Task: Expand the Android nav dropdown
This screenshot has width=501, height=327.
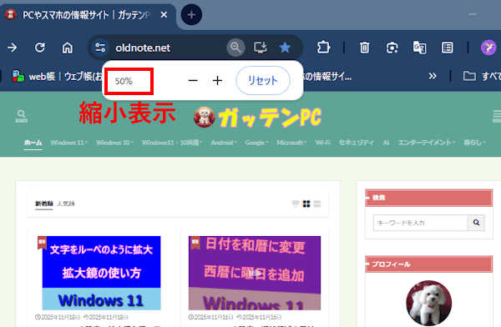Action: tap(224, 143)
